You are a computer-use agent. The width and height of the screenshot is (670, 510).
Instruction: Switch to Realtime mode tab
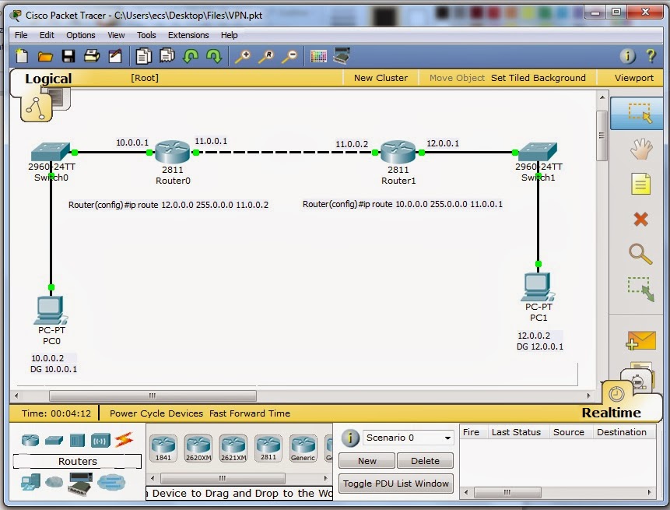coord(611,413)
